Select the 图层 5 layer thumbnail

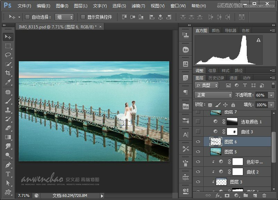[216, 152]
